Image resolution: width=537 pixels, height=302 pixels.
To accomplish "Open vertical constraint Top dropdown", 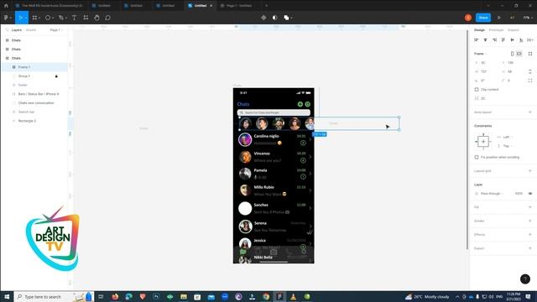I will [508, 146].
